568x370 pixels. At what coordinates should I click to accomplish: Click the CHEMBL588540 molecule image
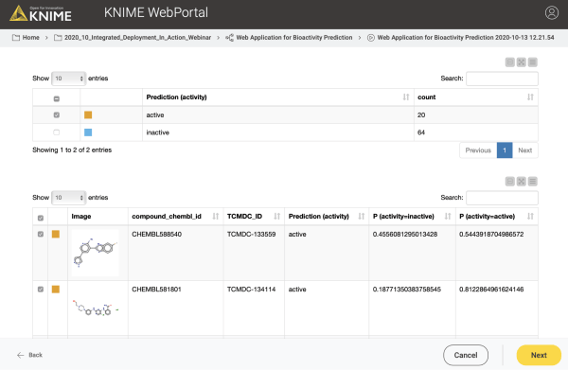coord(95,253)
